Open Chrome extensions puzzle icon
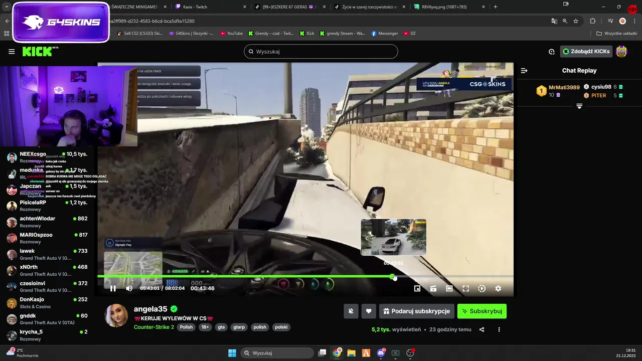Viewport: 642px width, 361px height. click(593, 21)
